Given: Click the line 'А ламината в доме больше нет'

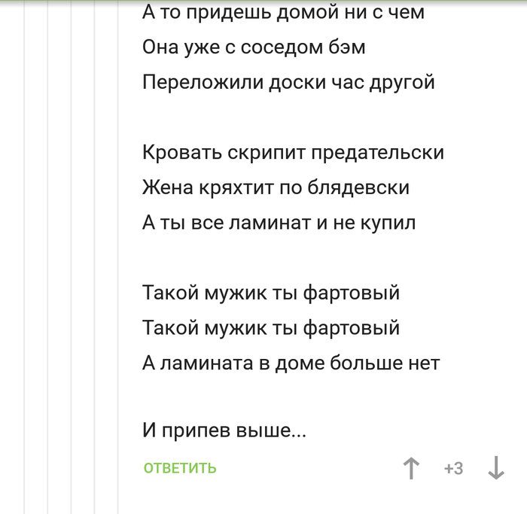Looking at the screenshot, I should 291,363.
